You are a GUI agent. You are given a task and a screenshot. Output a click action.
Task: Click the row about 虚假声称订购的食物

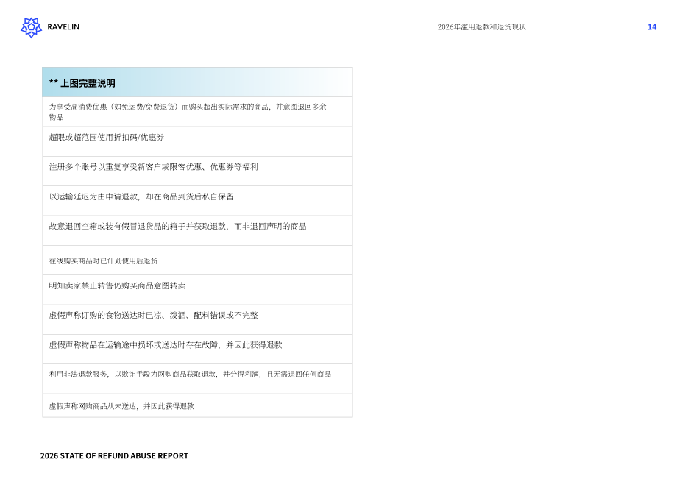tap(197, 320)
